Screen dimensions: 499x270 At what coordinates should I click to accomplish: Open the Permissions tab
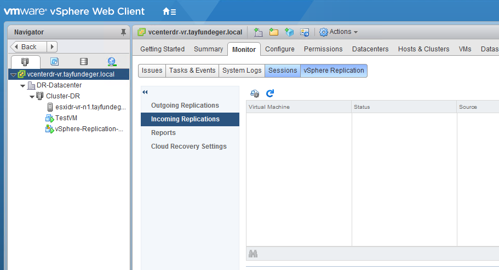pyautogui.click(x=323, y=49)
